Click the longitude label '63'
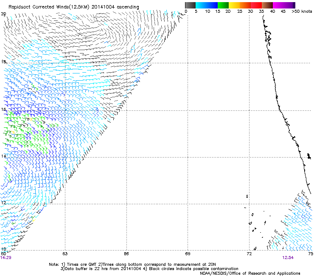The image size is (314, 276). tap(65, 254)
